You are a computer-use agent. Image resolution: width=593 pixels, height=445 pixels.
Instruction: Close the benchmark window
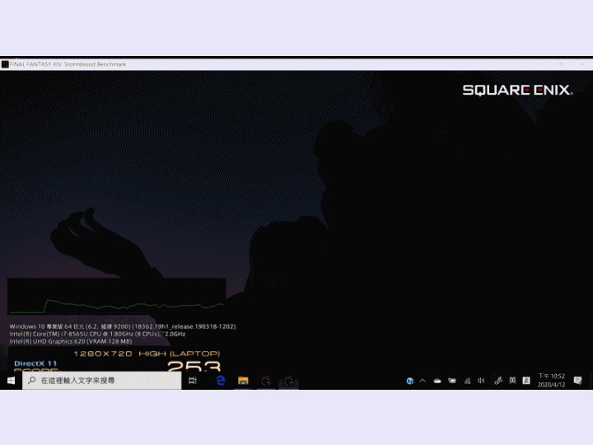tap(582, 64)
